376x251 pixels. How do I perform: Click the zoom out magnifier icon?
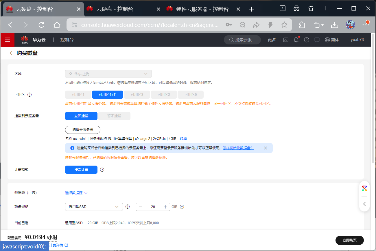click(x=243, y=25)
